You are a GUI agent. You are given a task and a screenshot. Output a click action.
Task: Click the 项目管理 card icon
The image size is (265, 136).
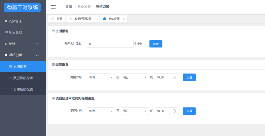coord(6,32)
